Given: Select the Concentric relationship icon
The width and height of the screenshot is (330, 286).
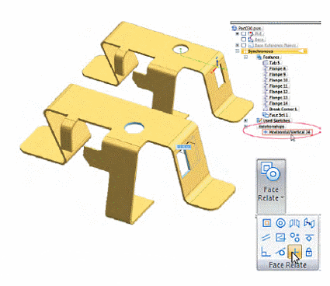Looking at the screenshot, I should click(281, 223).
